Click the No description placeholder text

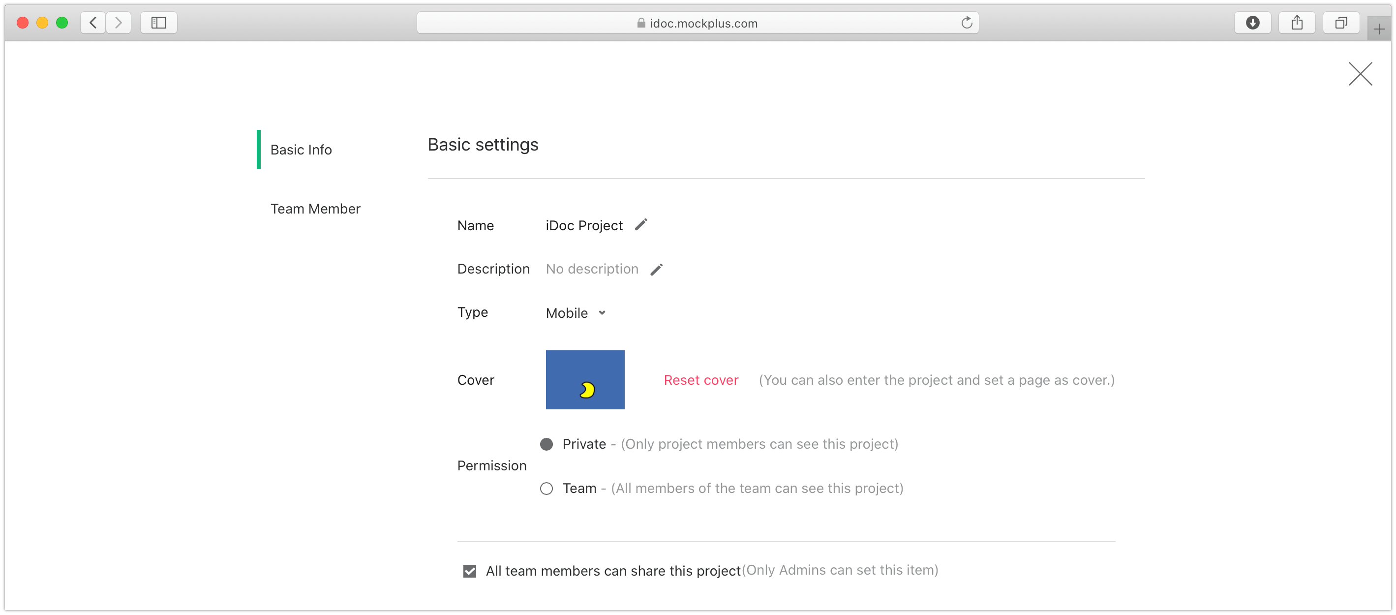(x=591, y=269)
